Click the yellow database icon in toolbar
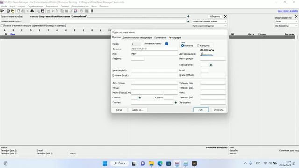This screenshot has height=168, width=299. tap(13, 11)
